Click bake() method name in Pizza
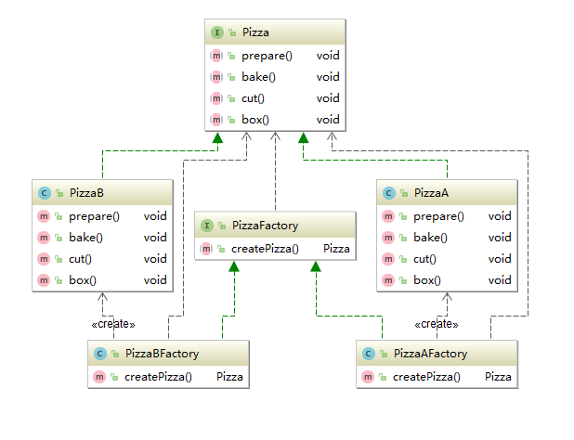This screenshot has width=574, height=440. coord(258,77)
